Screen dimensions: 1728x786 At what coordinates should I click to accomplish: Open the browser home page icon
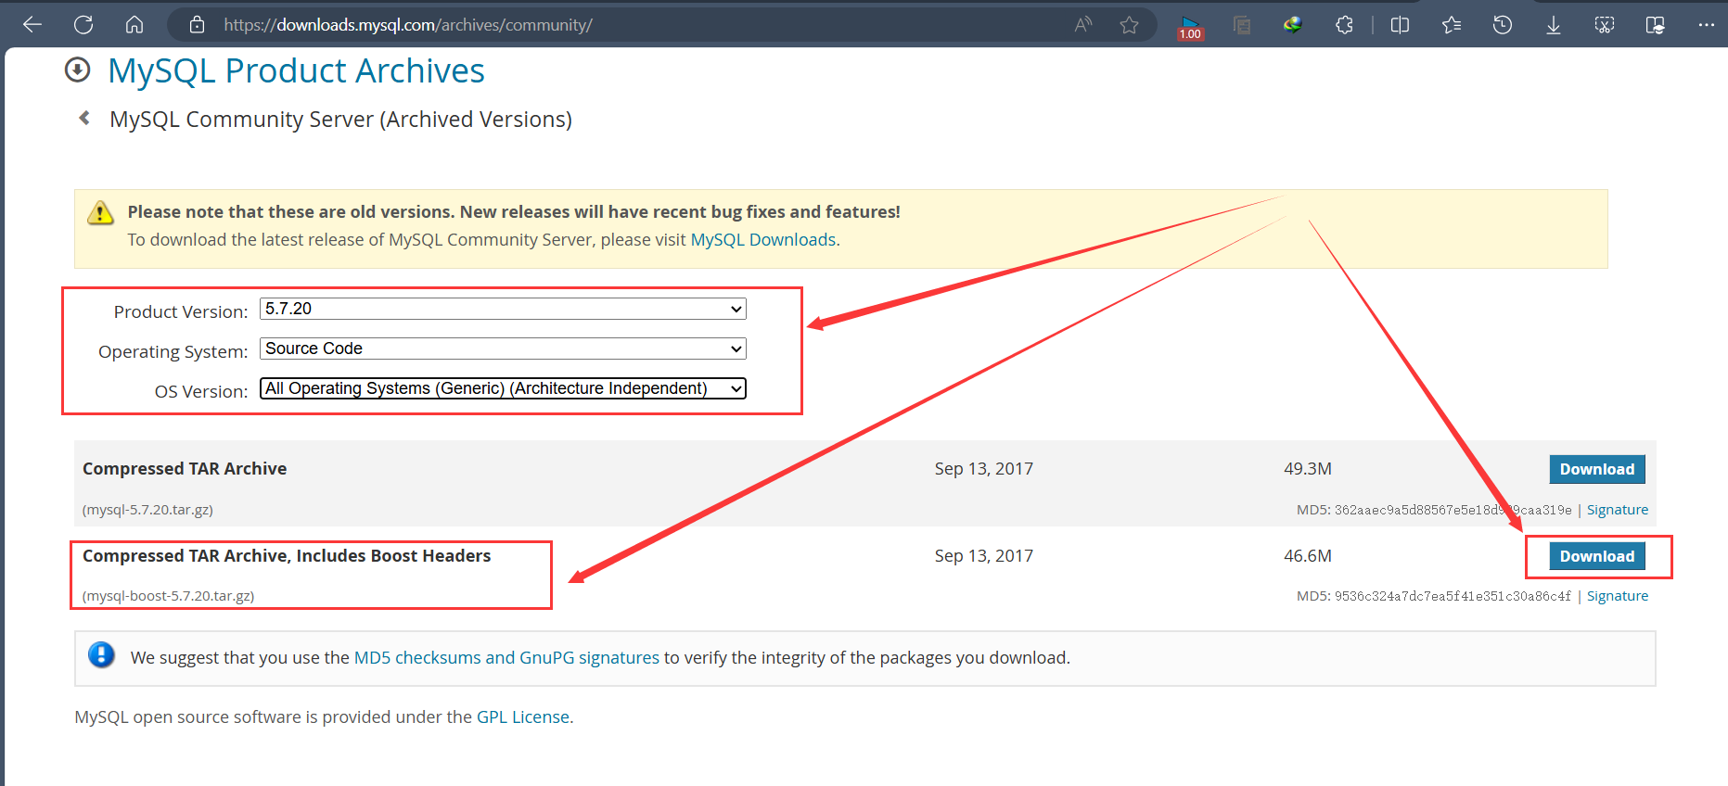[134, 25]
